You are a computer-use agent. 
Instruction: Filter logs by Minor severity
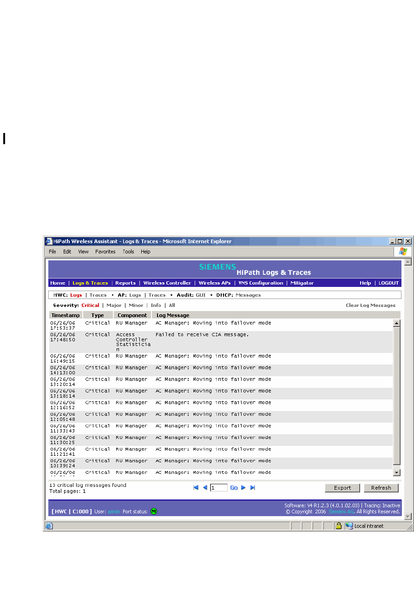tap(136, 305)
